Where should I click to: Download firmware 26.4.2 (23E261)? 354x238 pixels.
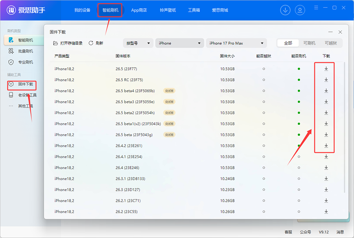pos(326,146)
